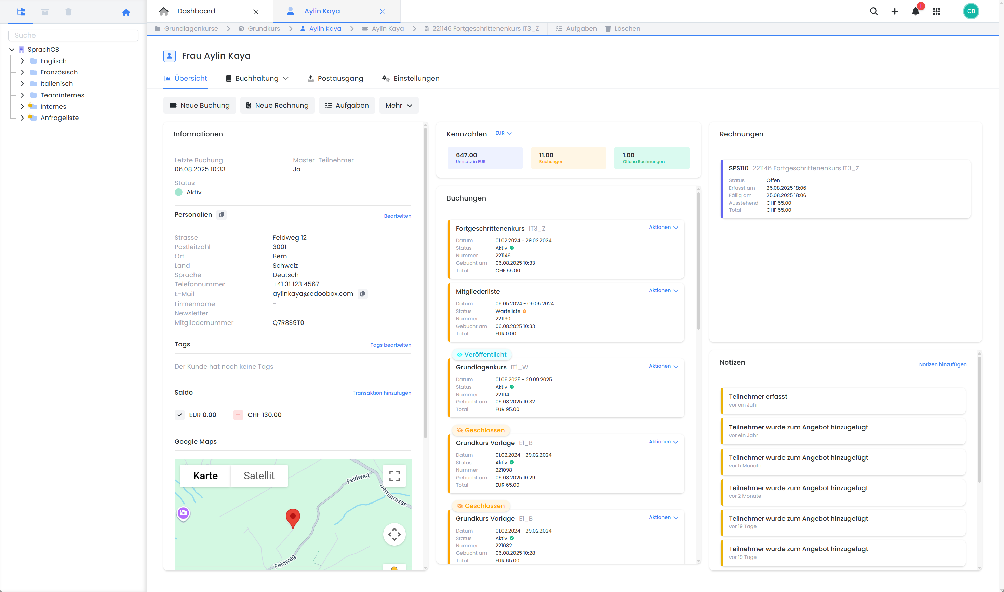Open the archive icon in the left sidebar

click(x=45, y=12)
